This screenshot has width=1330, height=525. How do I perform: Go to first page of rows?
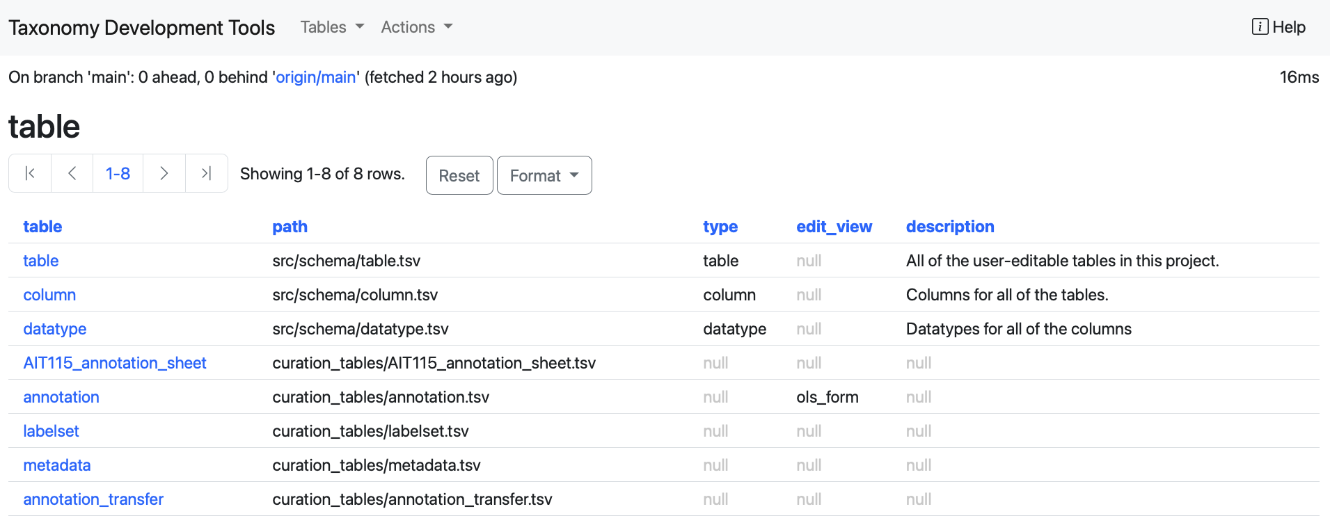(30, 173)
